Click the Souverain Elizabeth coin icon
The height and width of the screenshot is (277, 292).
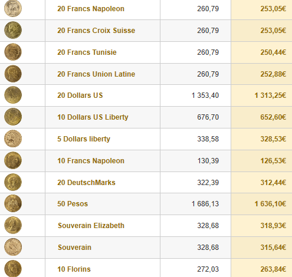[x=13, y=225]
